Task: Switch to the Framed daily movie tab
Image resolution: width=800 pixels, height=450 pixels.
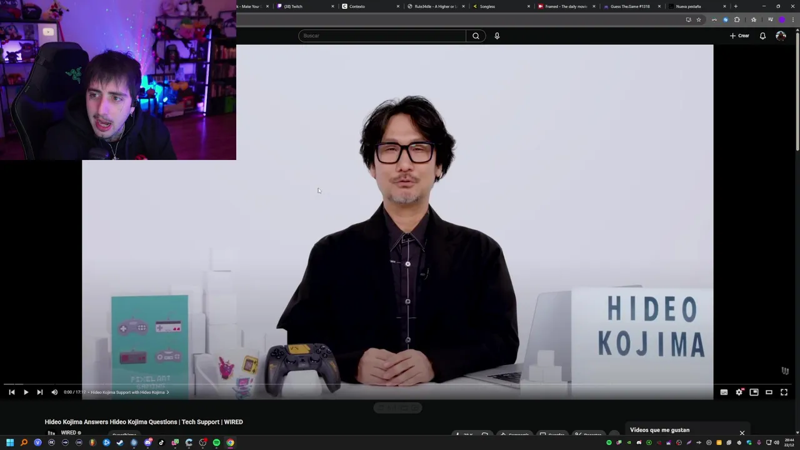Action: click(x=566, y=6)
